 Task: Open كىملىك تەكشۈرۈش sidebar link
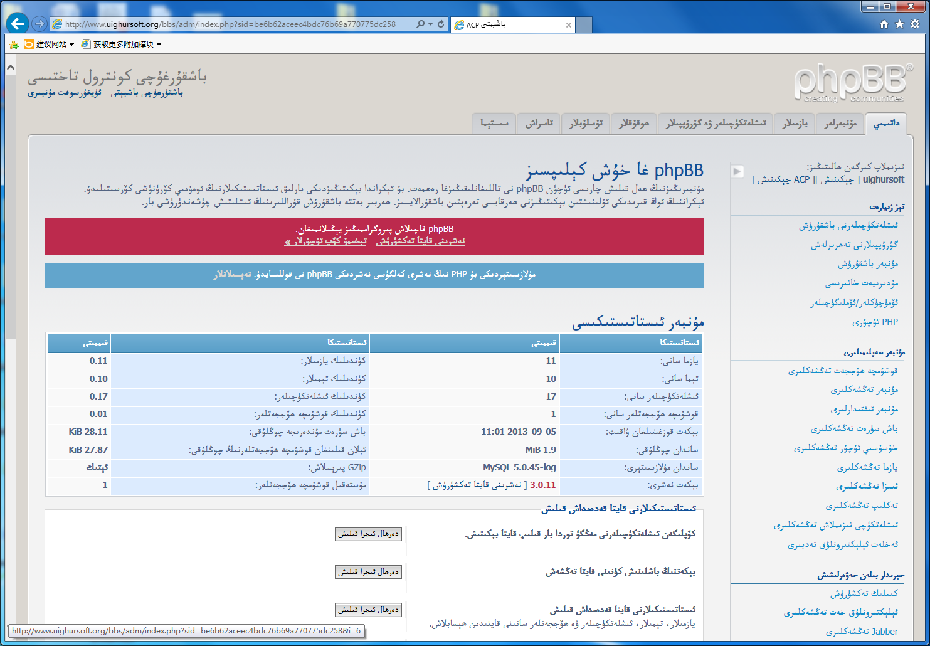pos(864,593)
